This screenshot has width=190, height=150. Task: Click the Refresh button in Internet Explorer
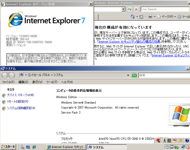(x=130, y=9)
